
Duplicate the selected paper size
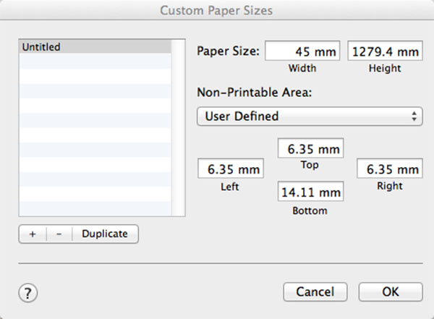coord(105,234)
